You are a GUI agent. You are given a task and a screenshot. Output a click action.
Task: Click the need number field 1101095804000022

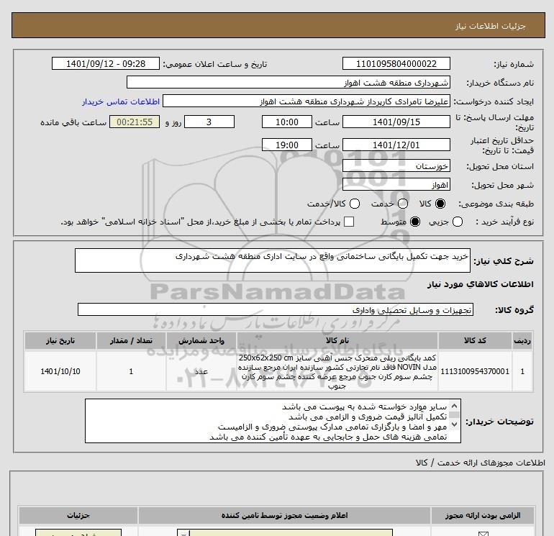point(396,63)
